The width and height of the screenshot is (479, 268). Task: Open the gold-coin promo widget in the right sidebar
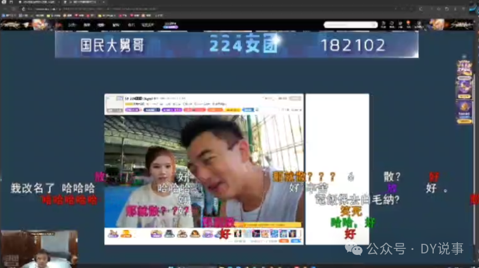(464, 112)
